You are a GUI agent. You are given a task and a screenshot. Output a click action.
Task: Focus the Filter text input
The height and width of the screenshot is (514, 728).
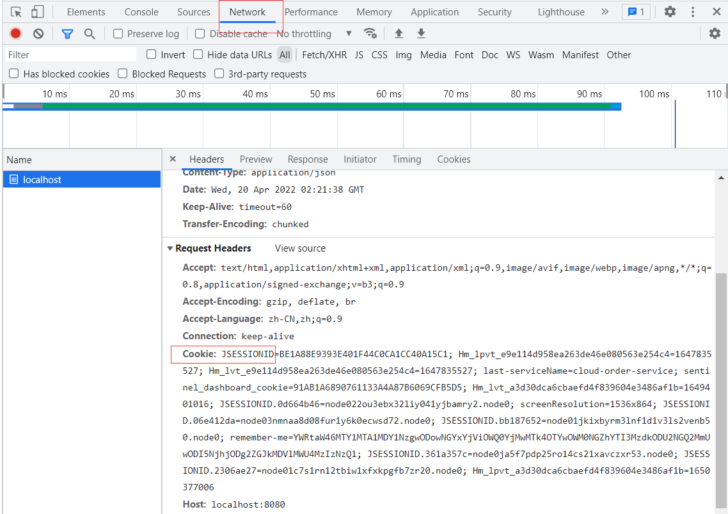[x=71, y=55]
